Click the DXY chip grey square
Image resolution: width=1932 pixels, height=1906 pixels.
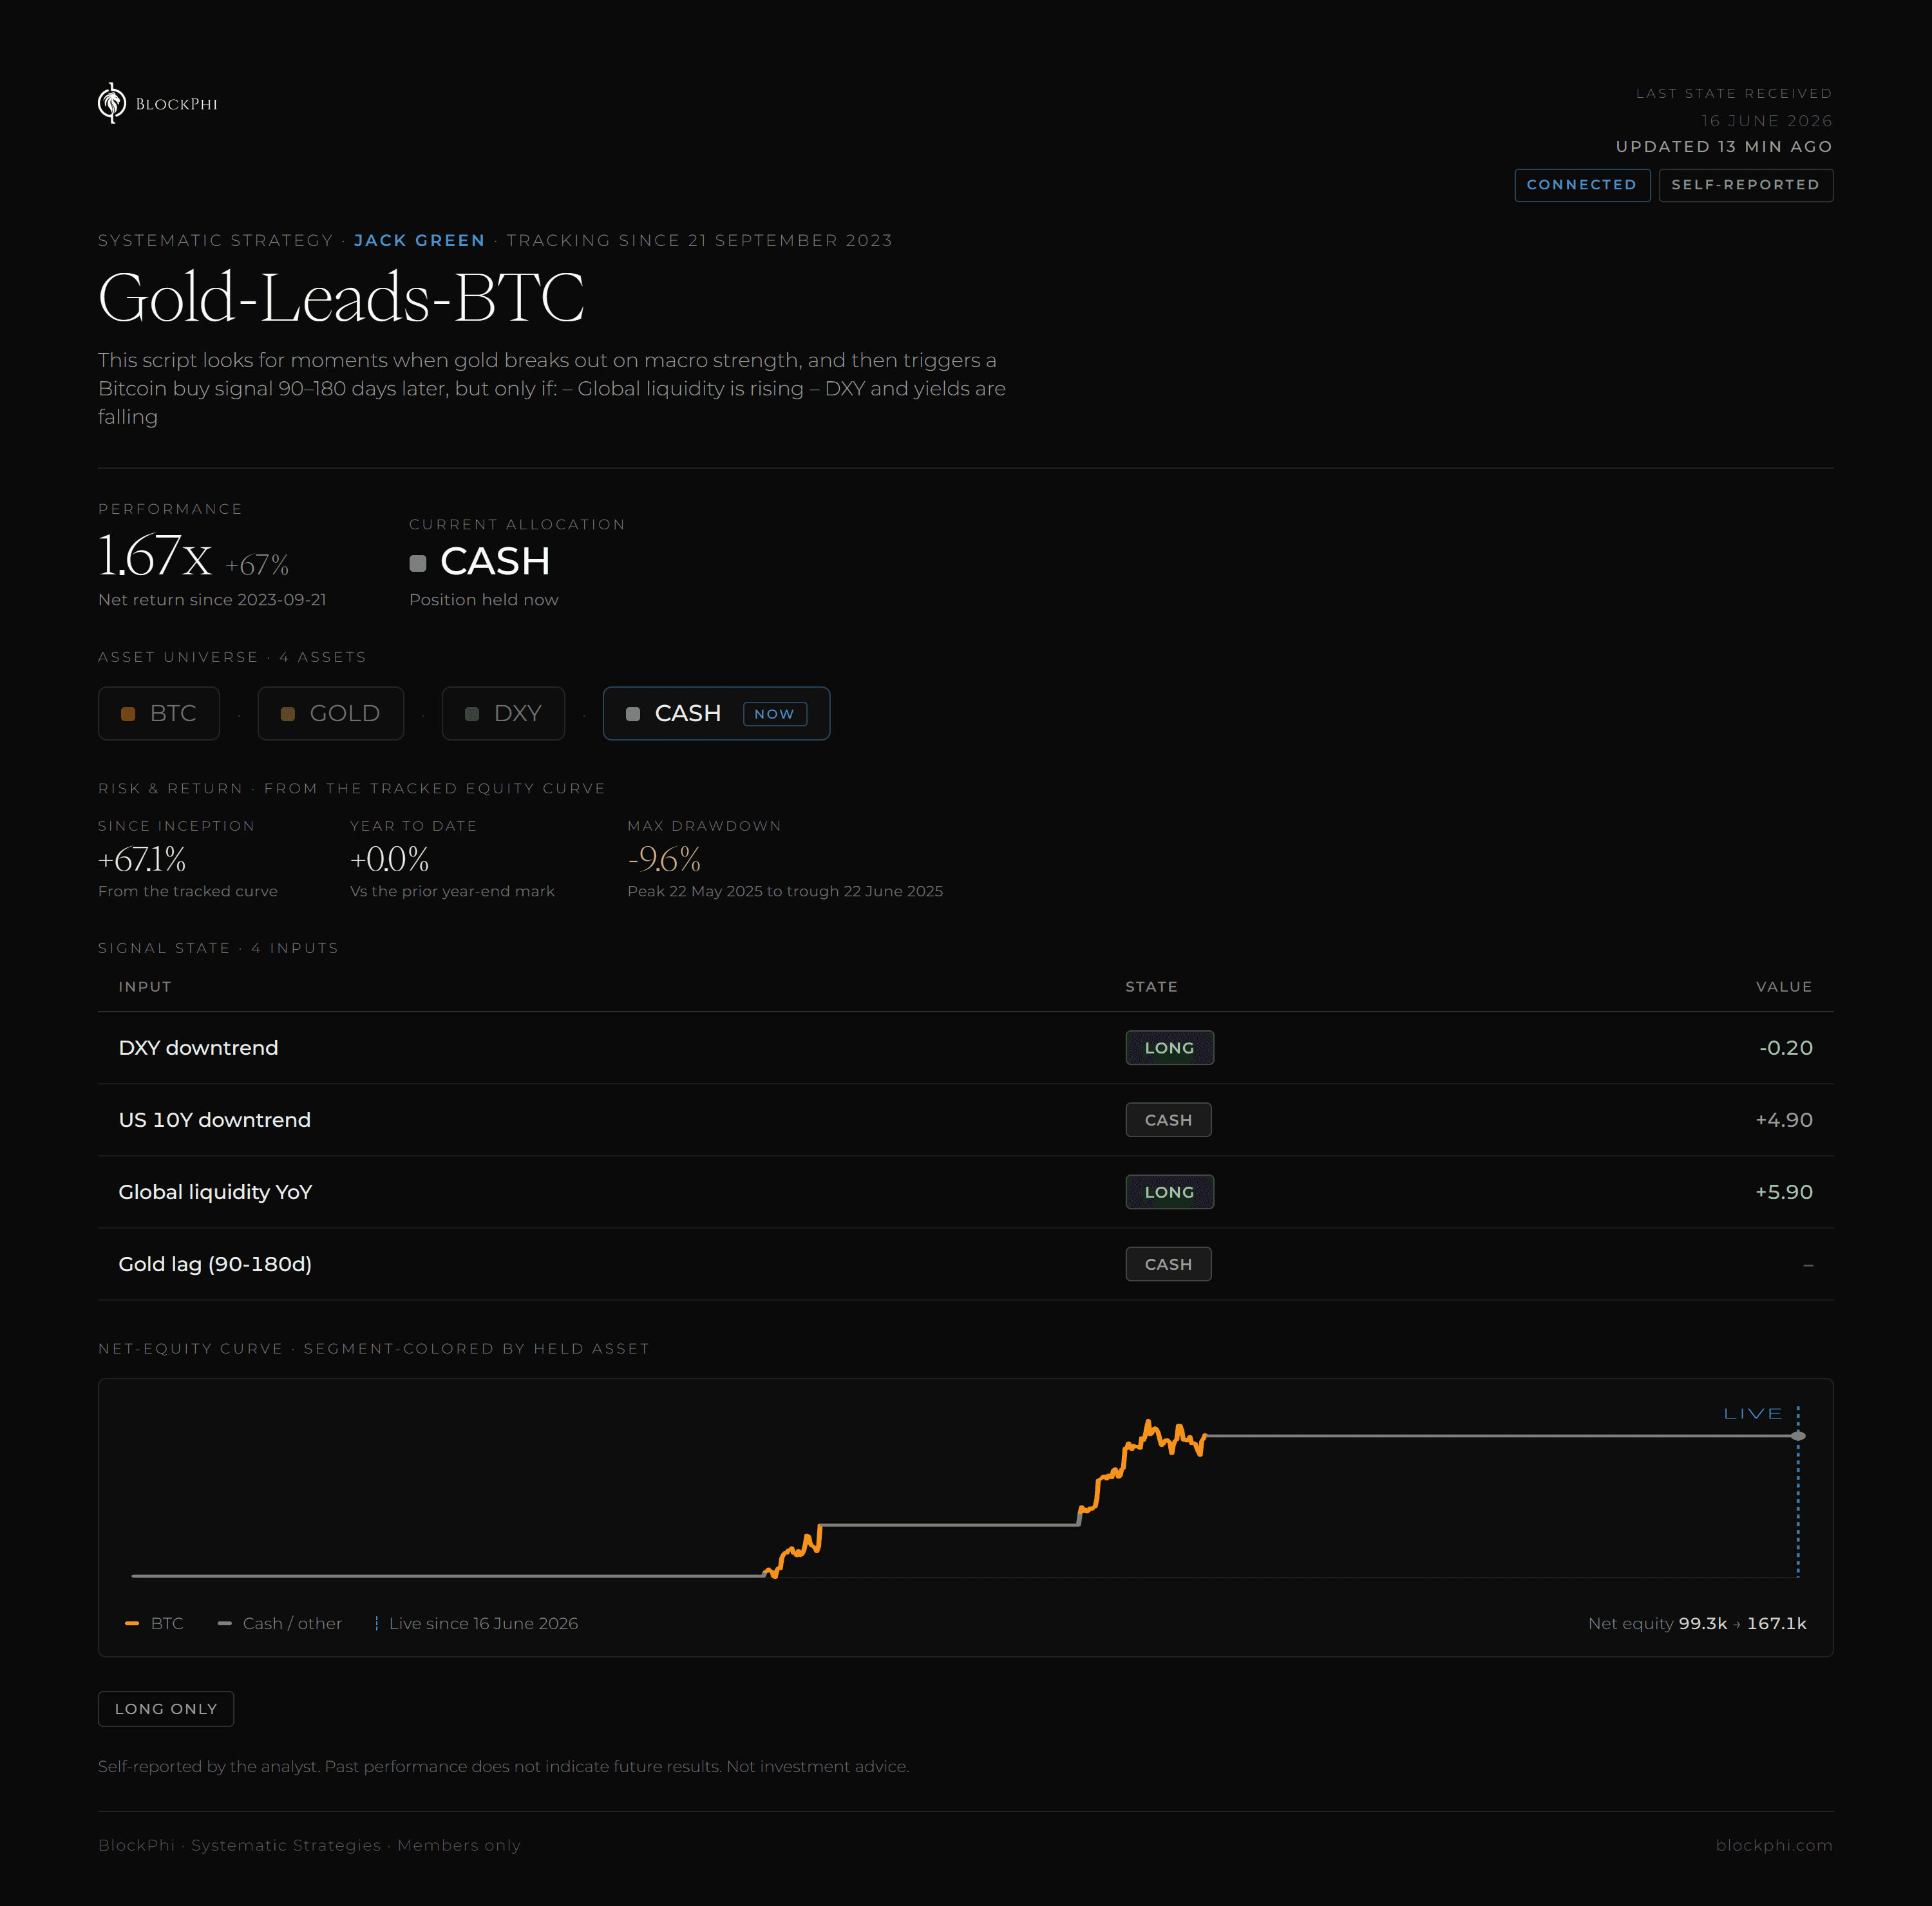[472, 714]
